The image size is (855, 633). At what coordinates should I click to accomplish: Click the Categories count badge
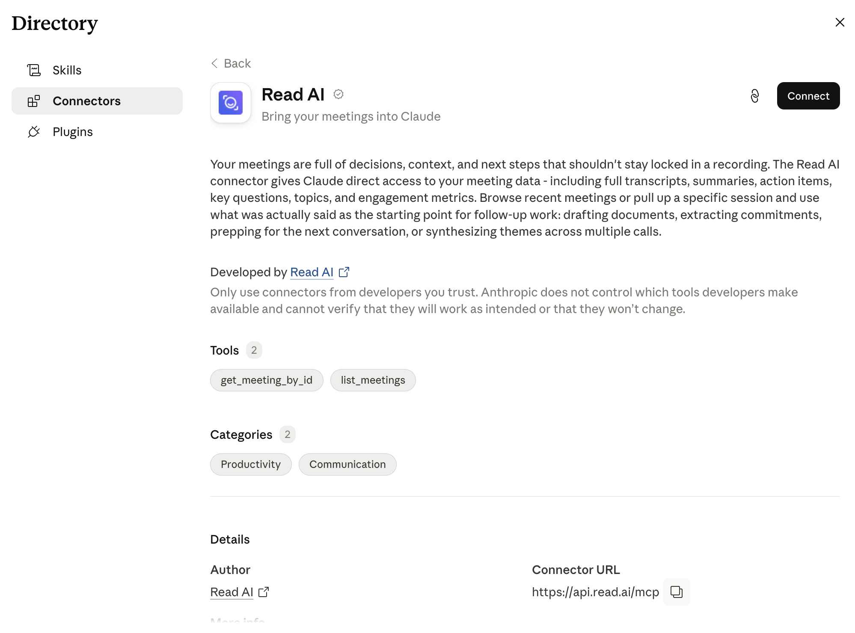pos(288,435)
